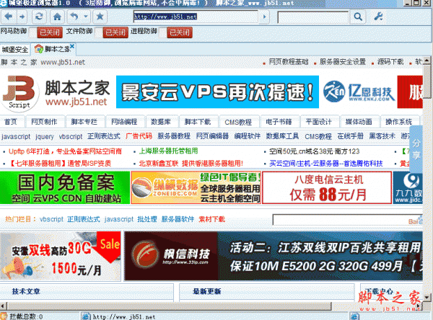Click 拦截总数 status bar icon
This screenshot has height=320, width=433.
[x=4, y=316]
